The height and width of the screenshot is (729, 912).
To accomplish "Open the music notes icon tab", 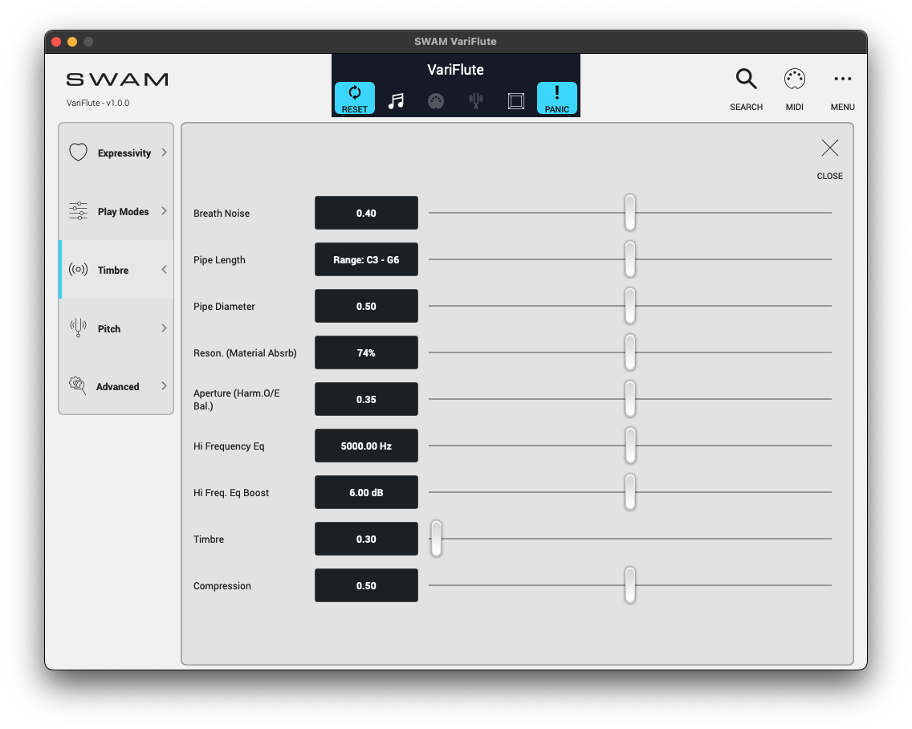I will point(396,101).
